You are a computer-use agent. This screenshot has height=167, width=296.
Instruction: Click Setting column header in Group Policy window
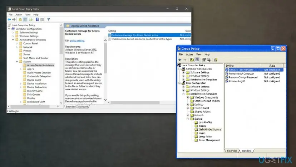click(x=243, y=66)
